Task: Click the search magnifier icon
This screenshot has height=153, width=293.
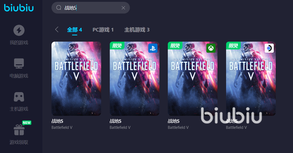Action: pos(59,8)
